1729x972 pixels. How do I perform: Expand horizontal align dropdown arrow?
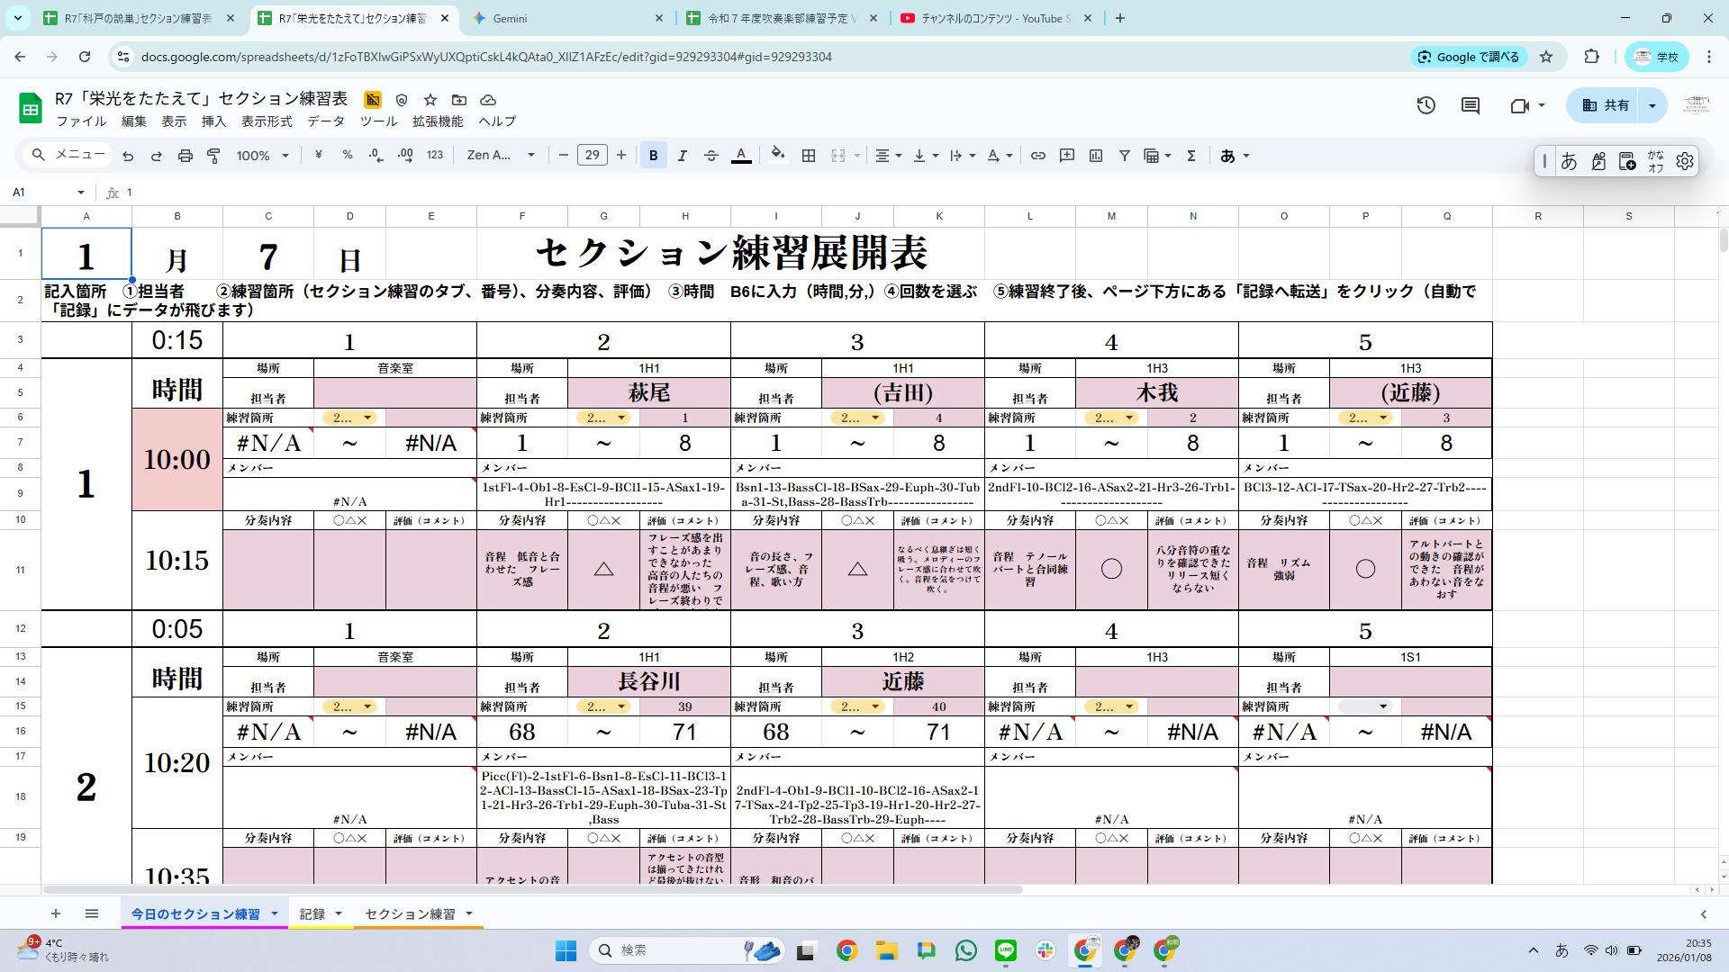point(899,156)
